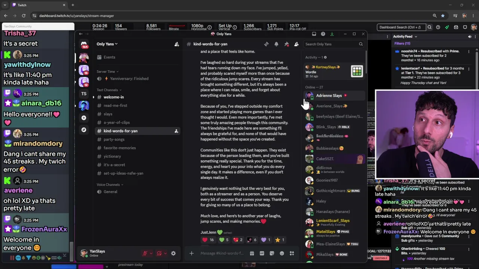Open the Wordle activity thumbnail

click(x=357, y=71)
